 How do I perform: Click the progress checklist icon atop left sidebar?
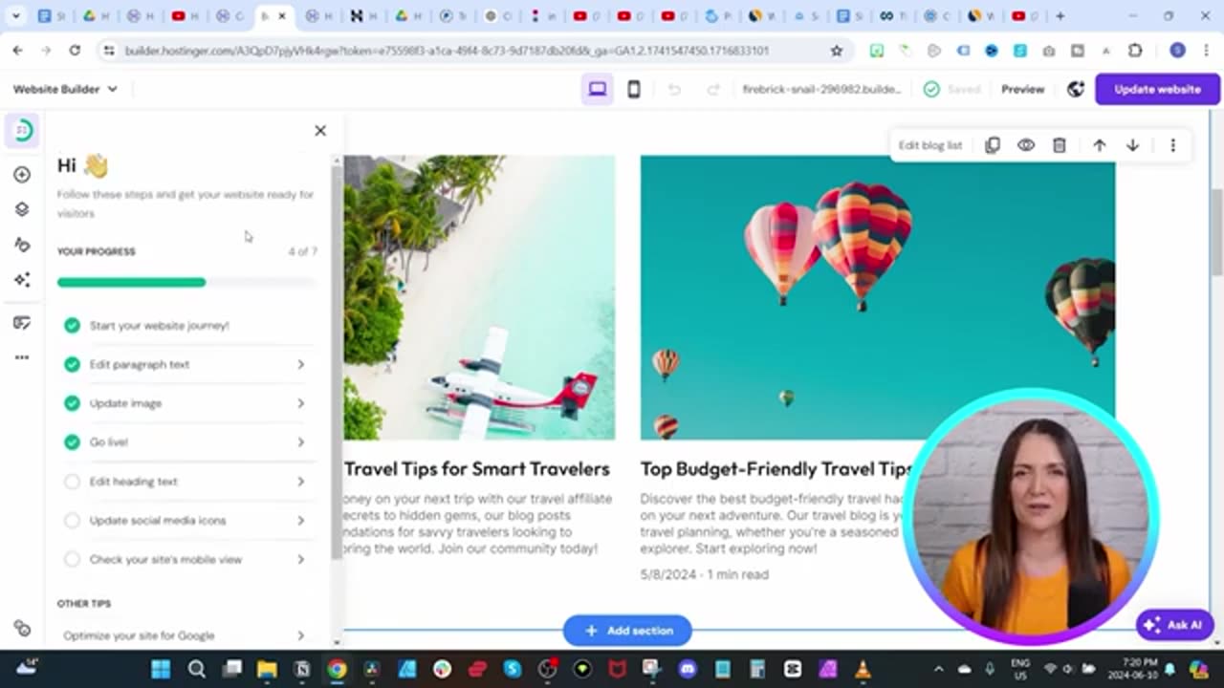coord(22,130)
